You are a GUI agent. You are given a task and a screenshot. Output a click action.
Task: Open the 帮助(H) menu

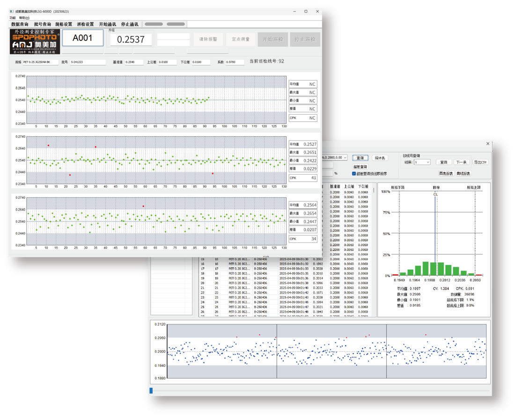[x=24, y=18]
